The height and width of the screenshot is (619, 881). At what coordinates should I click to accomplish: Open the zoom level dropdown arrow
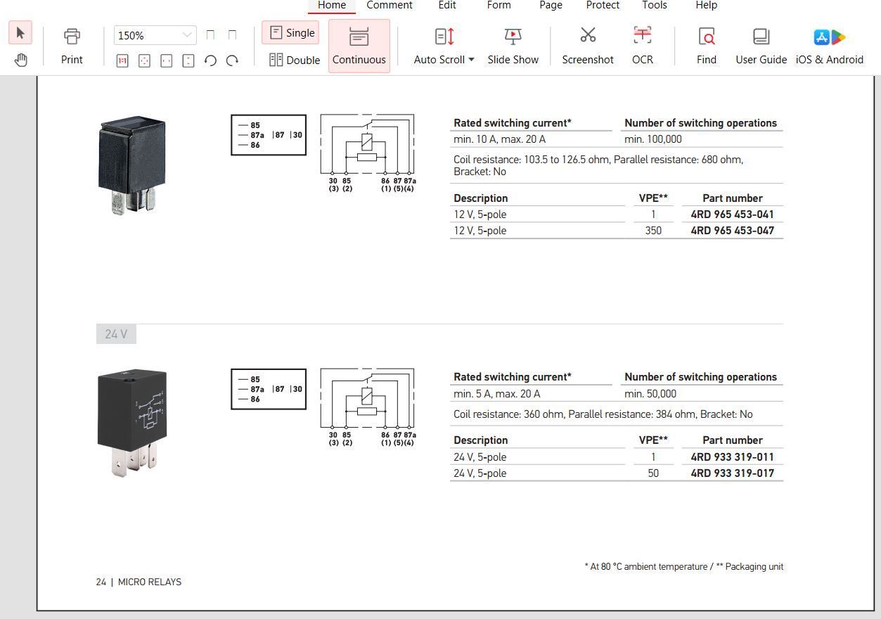click(187, 35)
